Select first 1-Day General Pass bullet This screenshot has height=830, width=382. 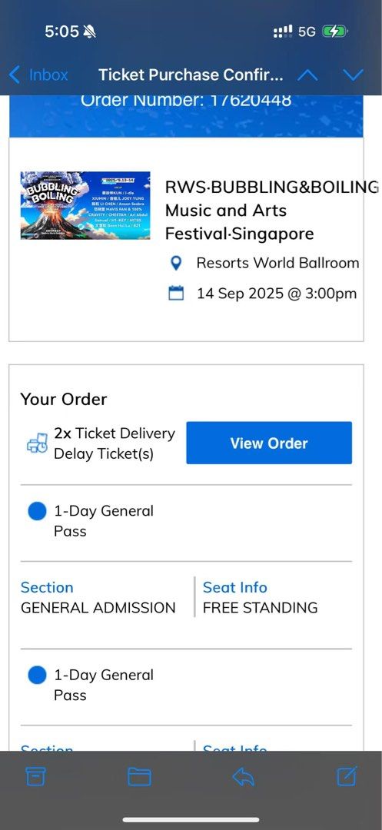click(37, 511)
